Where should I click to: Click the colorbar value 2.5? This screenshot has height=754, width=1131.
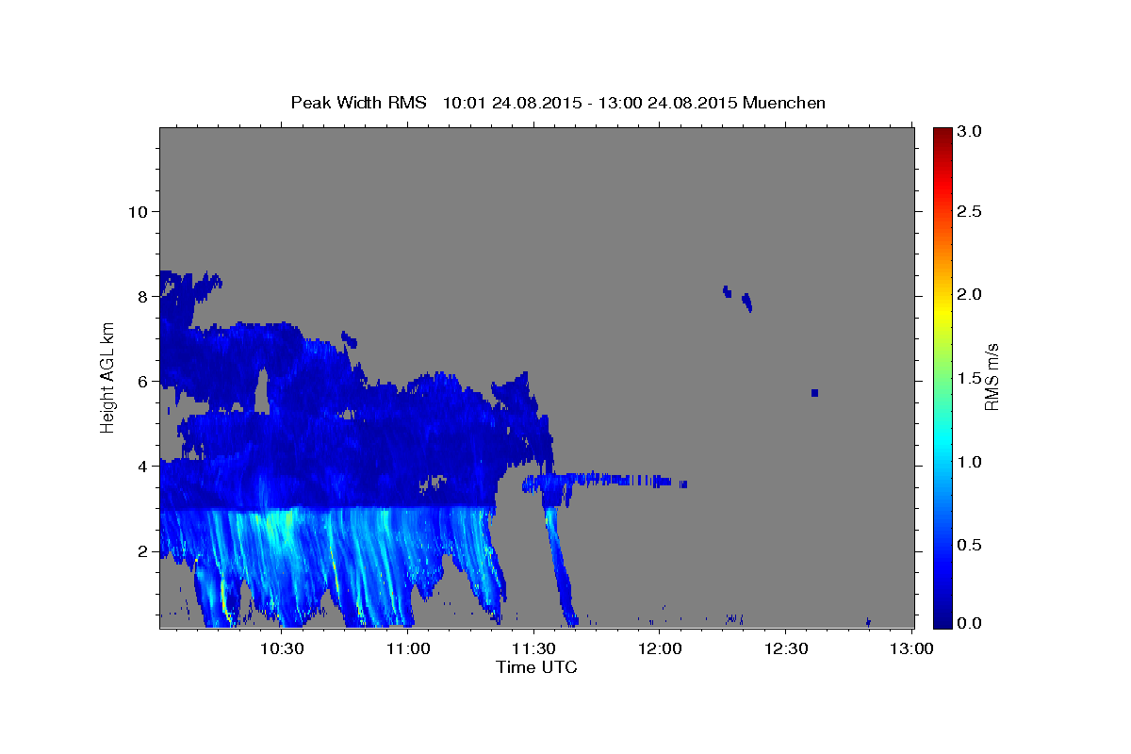(x=971, y=212)
